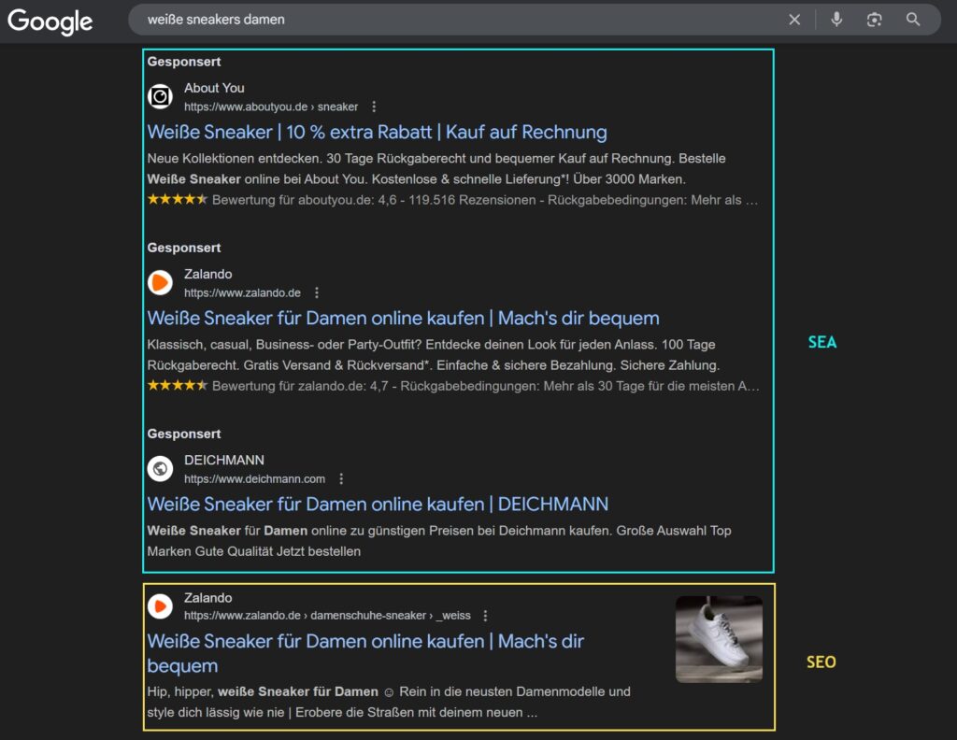Open the DEICHMANN ad headline link
Viewport: 957px width, 740px height.
tap(378, 504)
